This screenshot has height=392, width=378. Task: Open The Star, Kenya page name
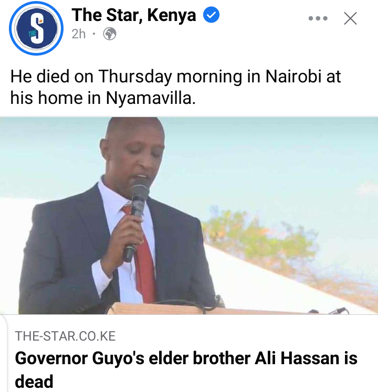(134, 15)
